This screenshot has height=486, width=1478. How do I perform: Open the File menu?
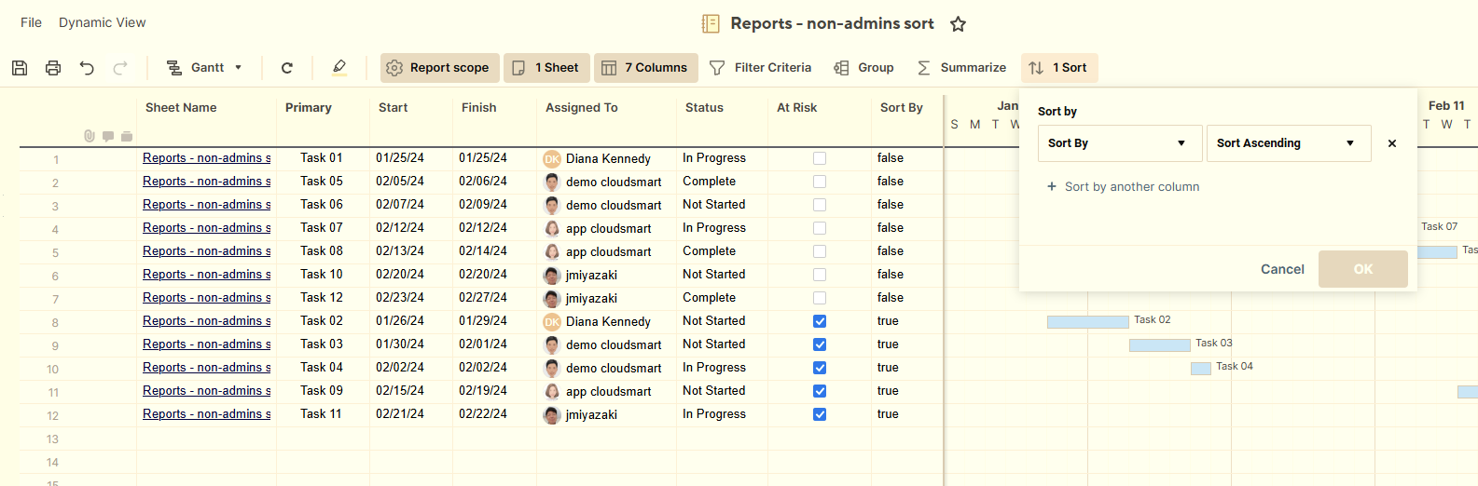(x=31, y=22)
